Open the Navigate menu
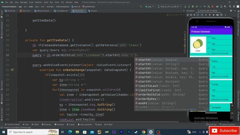240x135 pixels. click(x=24, y=2)
